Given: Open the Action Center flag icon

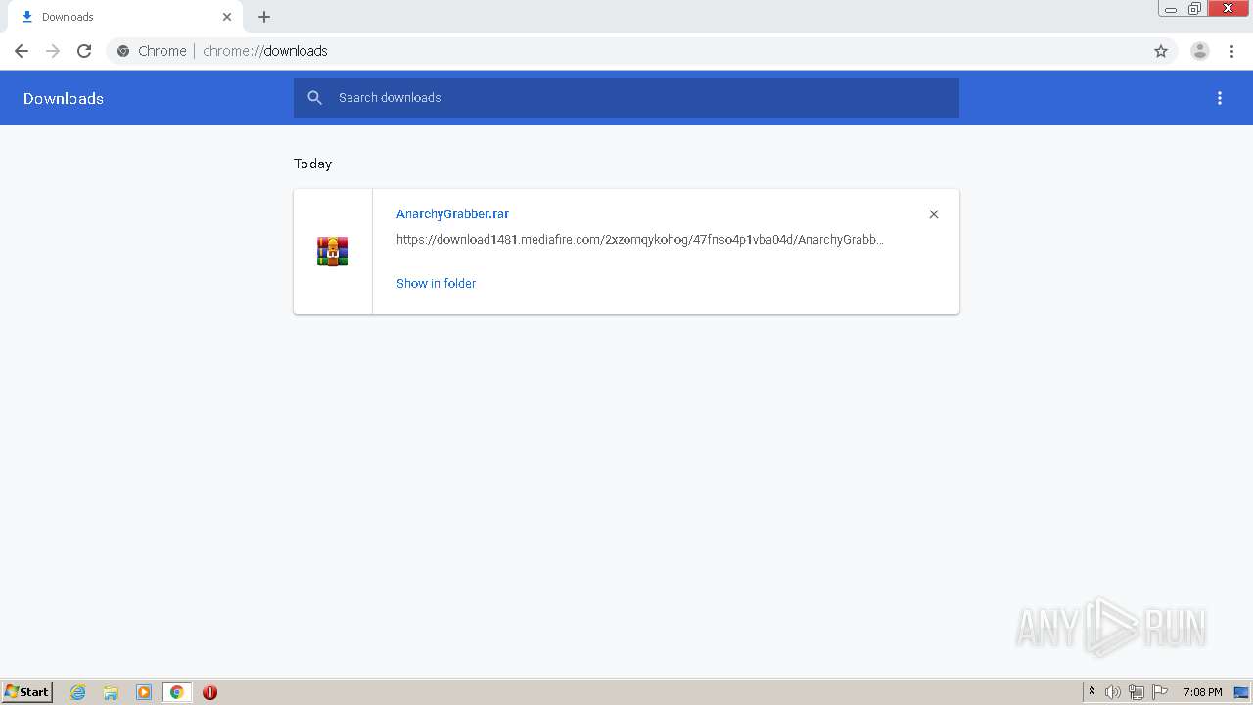Looking at the screenshot, I should point(1160,692).
